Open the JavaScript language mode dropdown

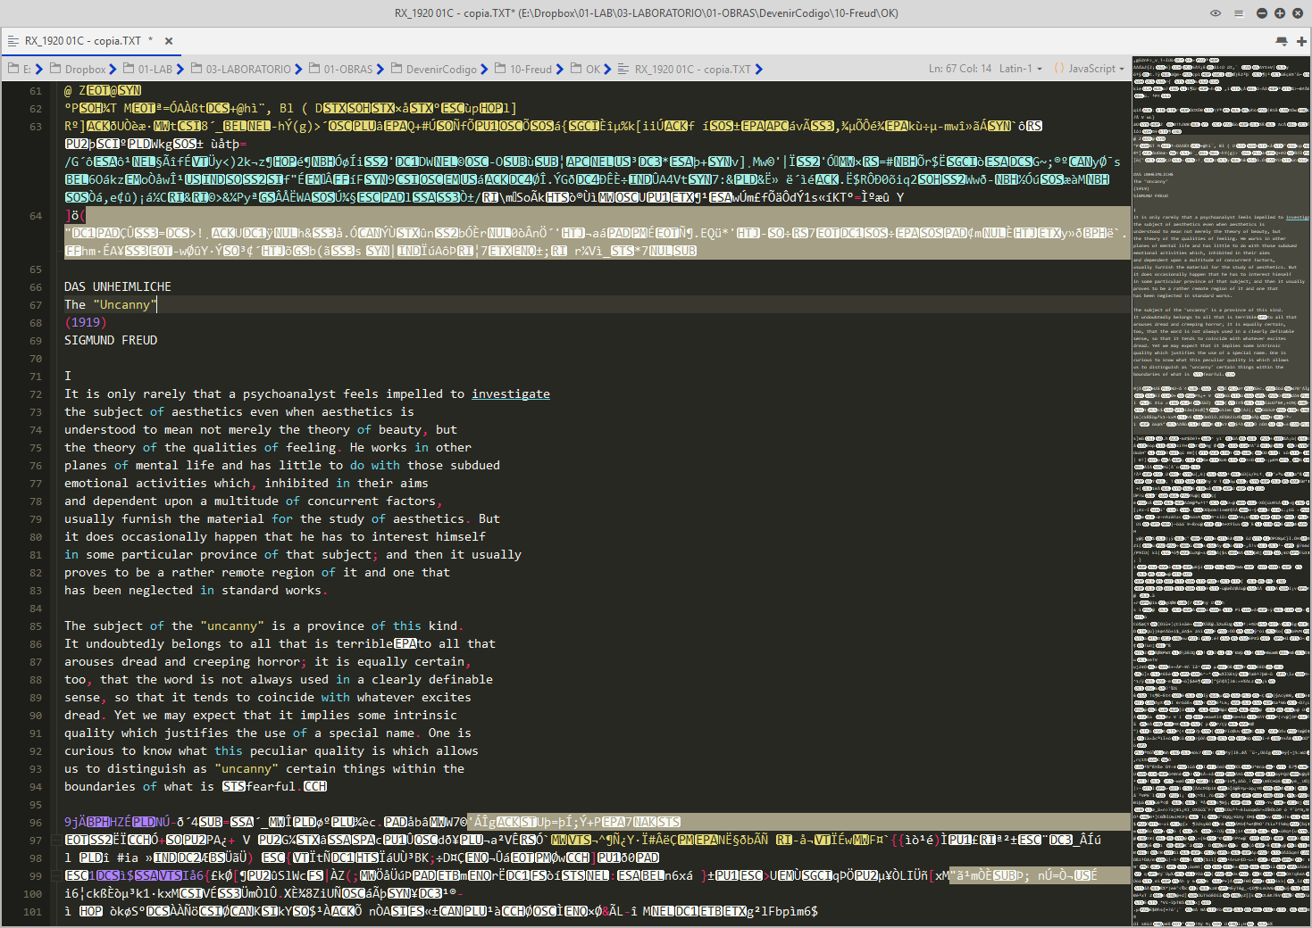coord(1091,69)
